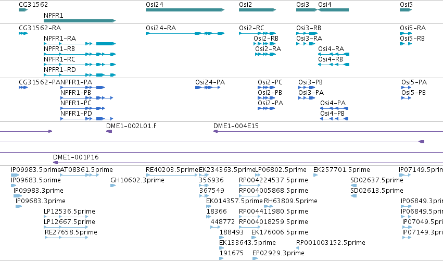This screenshot has height=261, width=443.
Task: Select the CG31562 gene feature
Action: [x=23, y=10]
